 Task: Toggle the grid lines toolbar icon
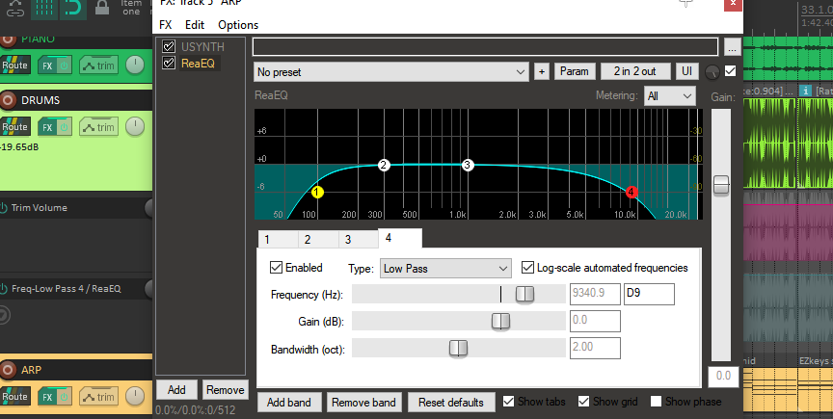point(44,9)
